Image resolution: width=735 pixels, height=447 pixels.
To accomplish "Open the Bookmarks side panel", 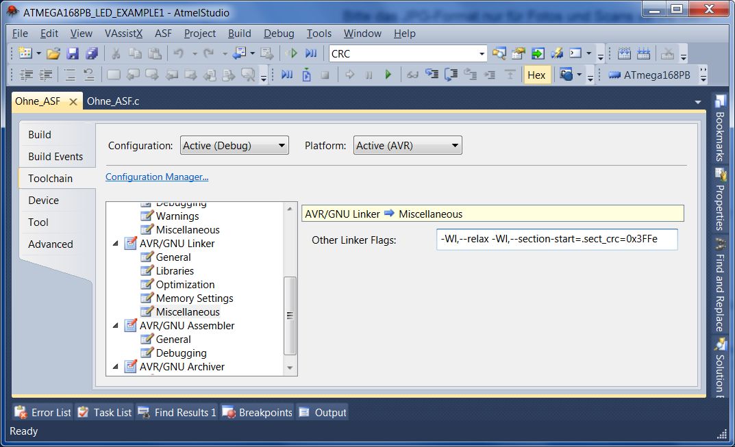I will click(x=720, y=129).
